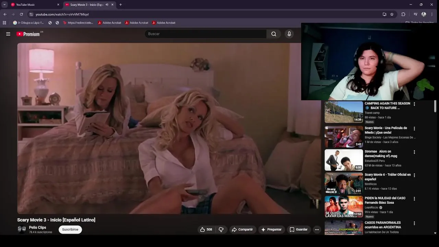
Task: Close the Scary Movie 3 tab
Action: (112, 5)
